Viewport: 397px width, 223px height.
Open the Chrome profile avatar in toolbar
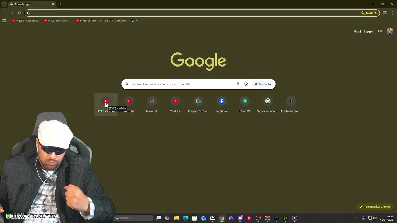point(385,13)
